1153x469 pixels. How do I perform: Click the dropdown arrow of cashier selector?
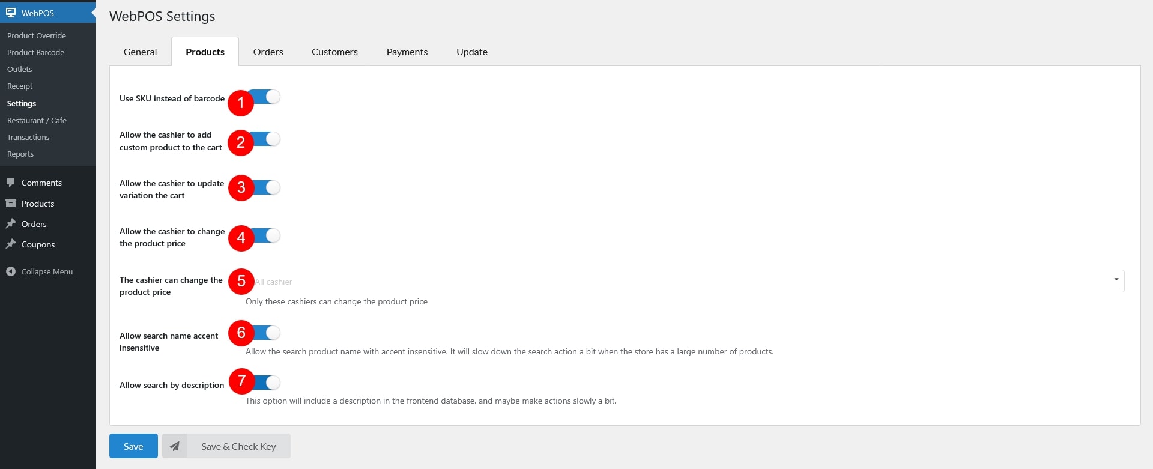tap(1116, 280)
